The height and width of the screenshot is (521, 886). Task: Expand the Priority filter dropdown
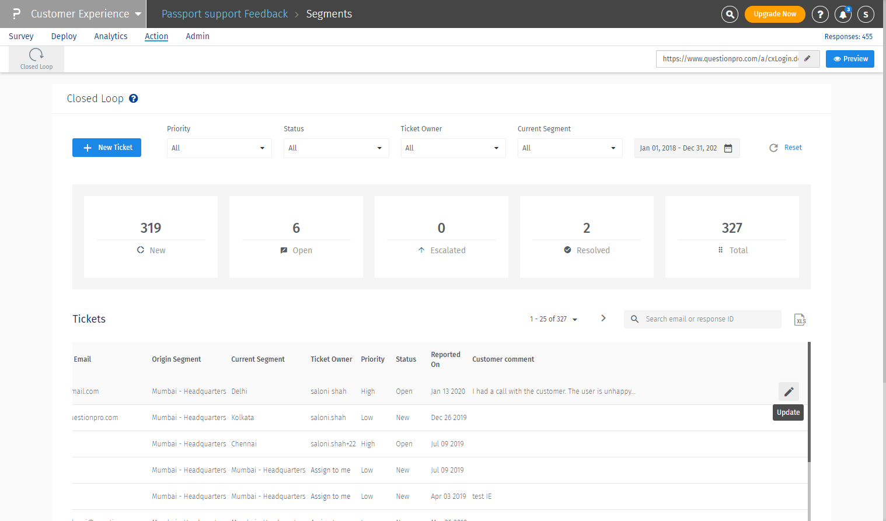(x=219, y=148)
